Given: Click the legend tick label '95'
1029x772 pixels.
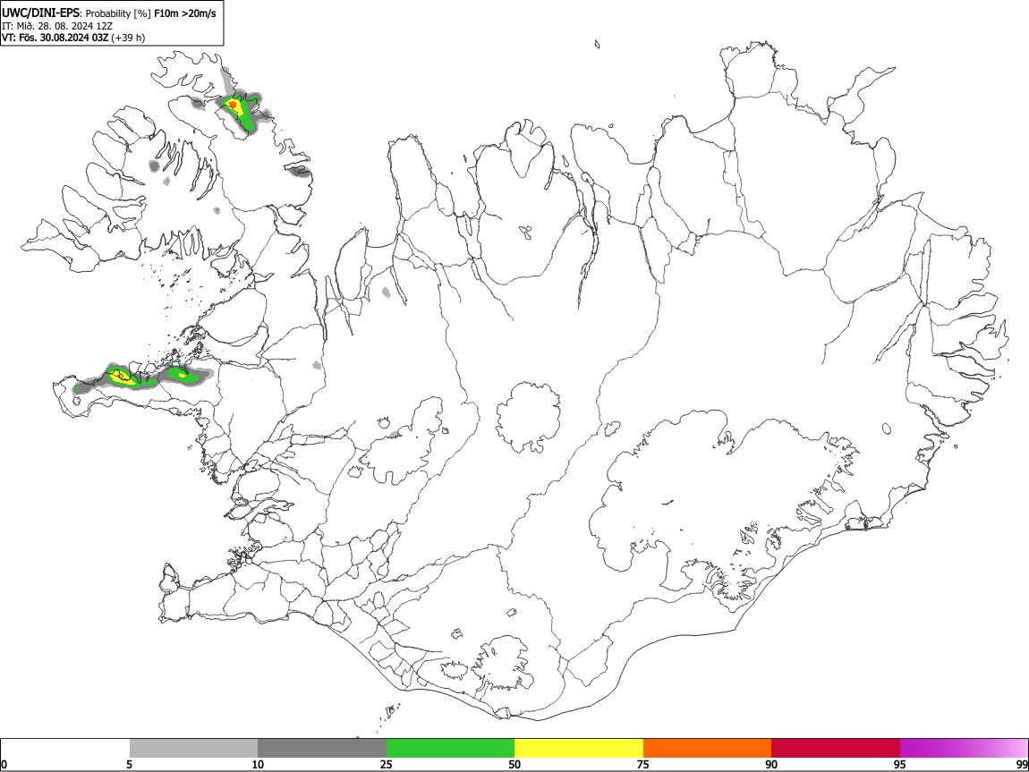Looking at the screenshot, I should 900,764.
